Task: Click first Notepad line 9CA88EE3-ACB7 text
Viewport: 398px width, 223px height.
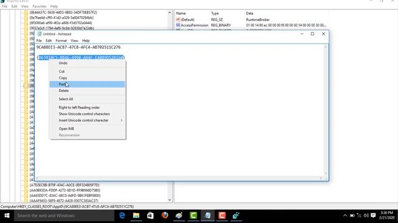Action: coord(78,47)
